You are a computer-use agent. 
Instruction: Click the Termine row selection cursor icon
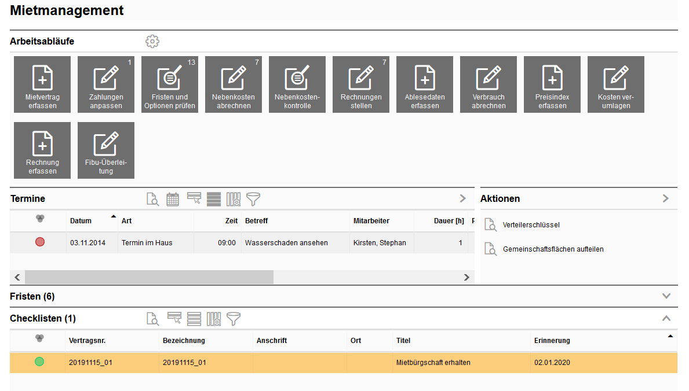pyautogui.click(x=194, y=198)
